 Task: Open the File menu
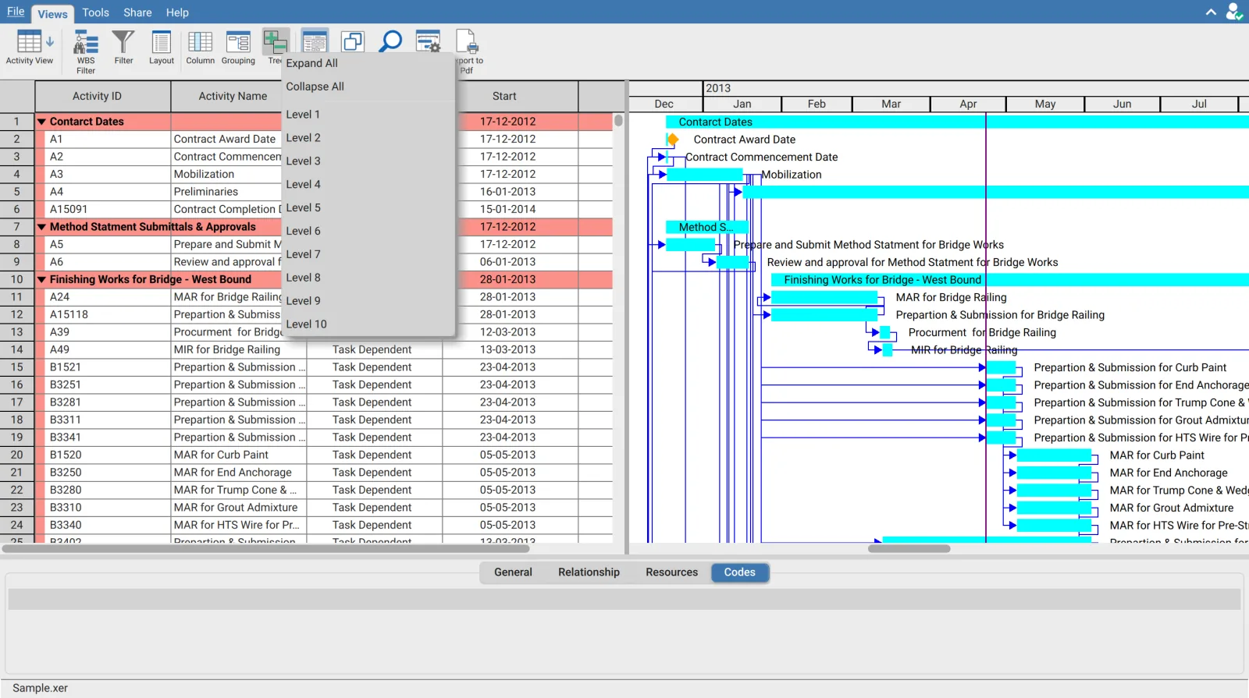pyautogui.click(x=16, y=12)
